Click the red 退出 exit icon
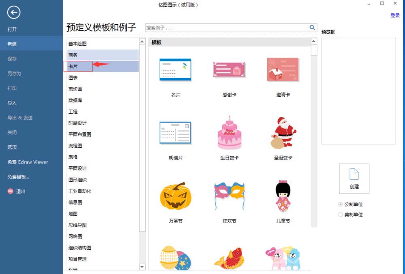Screen dimensions: 405x274 (x=11, y=191)
